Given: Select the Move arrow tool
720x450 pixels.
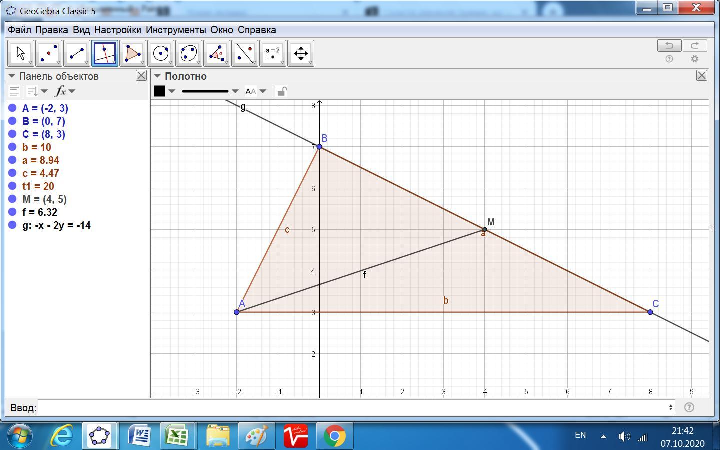Looking at the screenshot, I should 21,53.
